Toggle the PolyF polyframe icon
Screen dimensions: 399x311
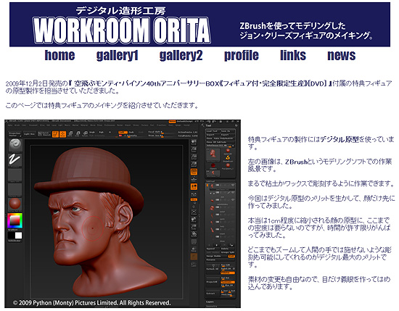click(x=194, y=241)
